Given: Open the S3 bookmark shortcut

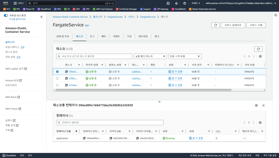Looking at the screenshot, I should point(67,9).
